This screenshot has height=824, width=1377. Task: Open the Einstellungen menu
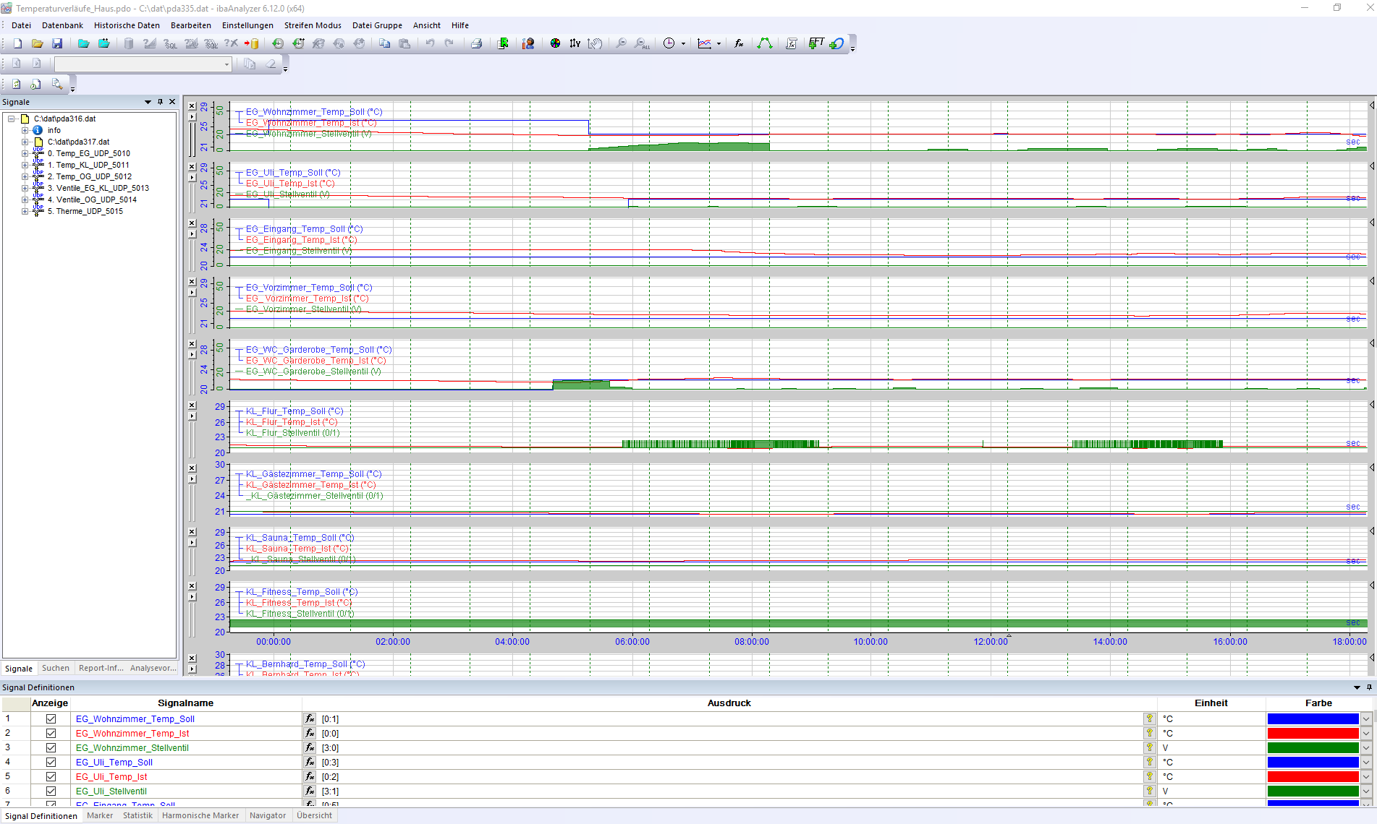coord(247,25)
